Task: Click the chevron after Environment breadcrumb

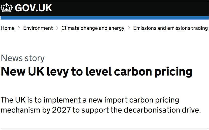Action: (x=57, y=28)
